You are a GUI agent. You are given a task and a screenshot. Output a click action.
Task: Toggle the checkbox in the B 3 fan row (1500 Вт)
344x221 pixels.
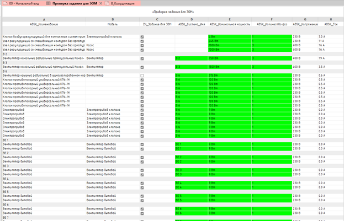click(142, 67)
